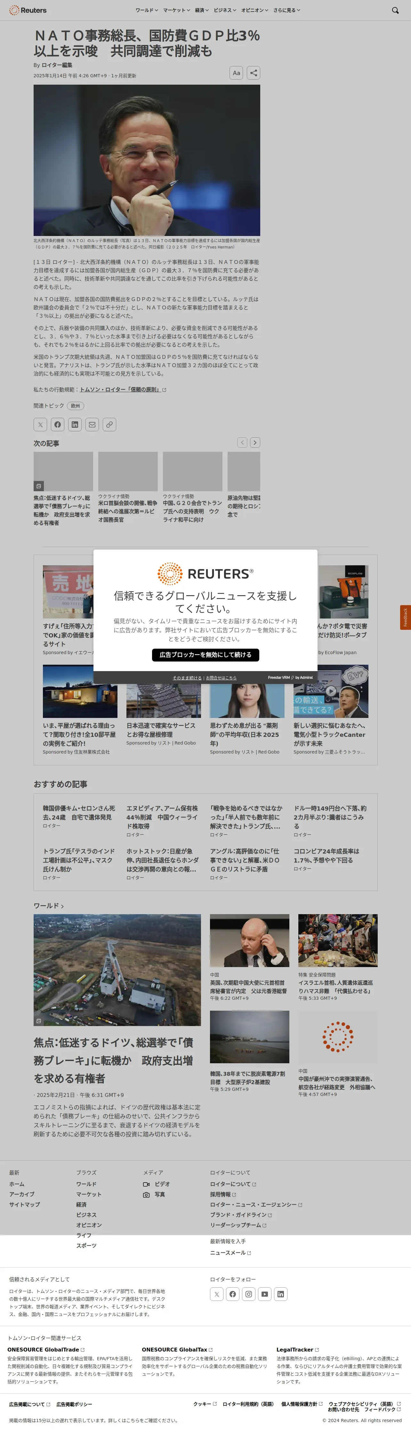Follow Reuters on Instagram footer icon
Image resolution: width=411 pixels, height=1432 pixels.
[248, 1294]
